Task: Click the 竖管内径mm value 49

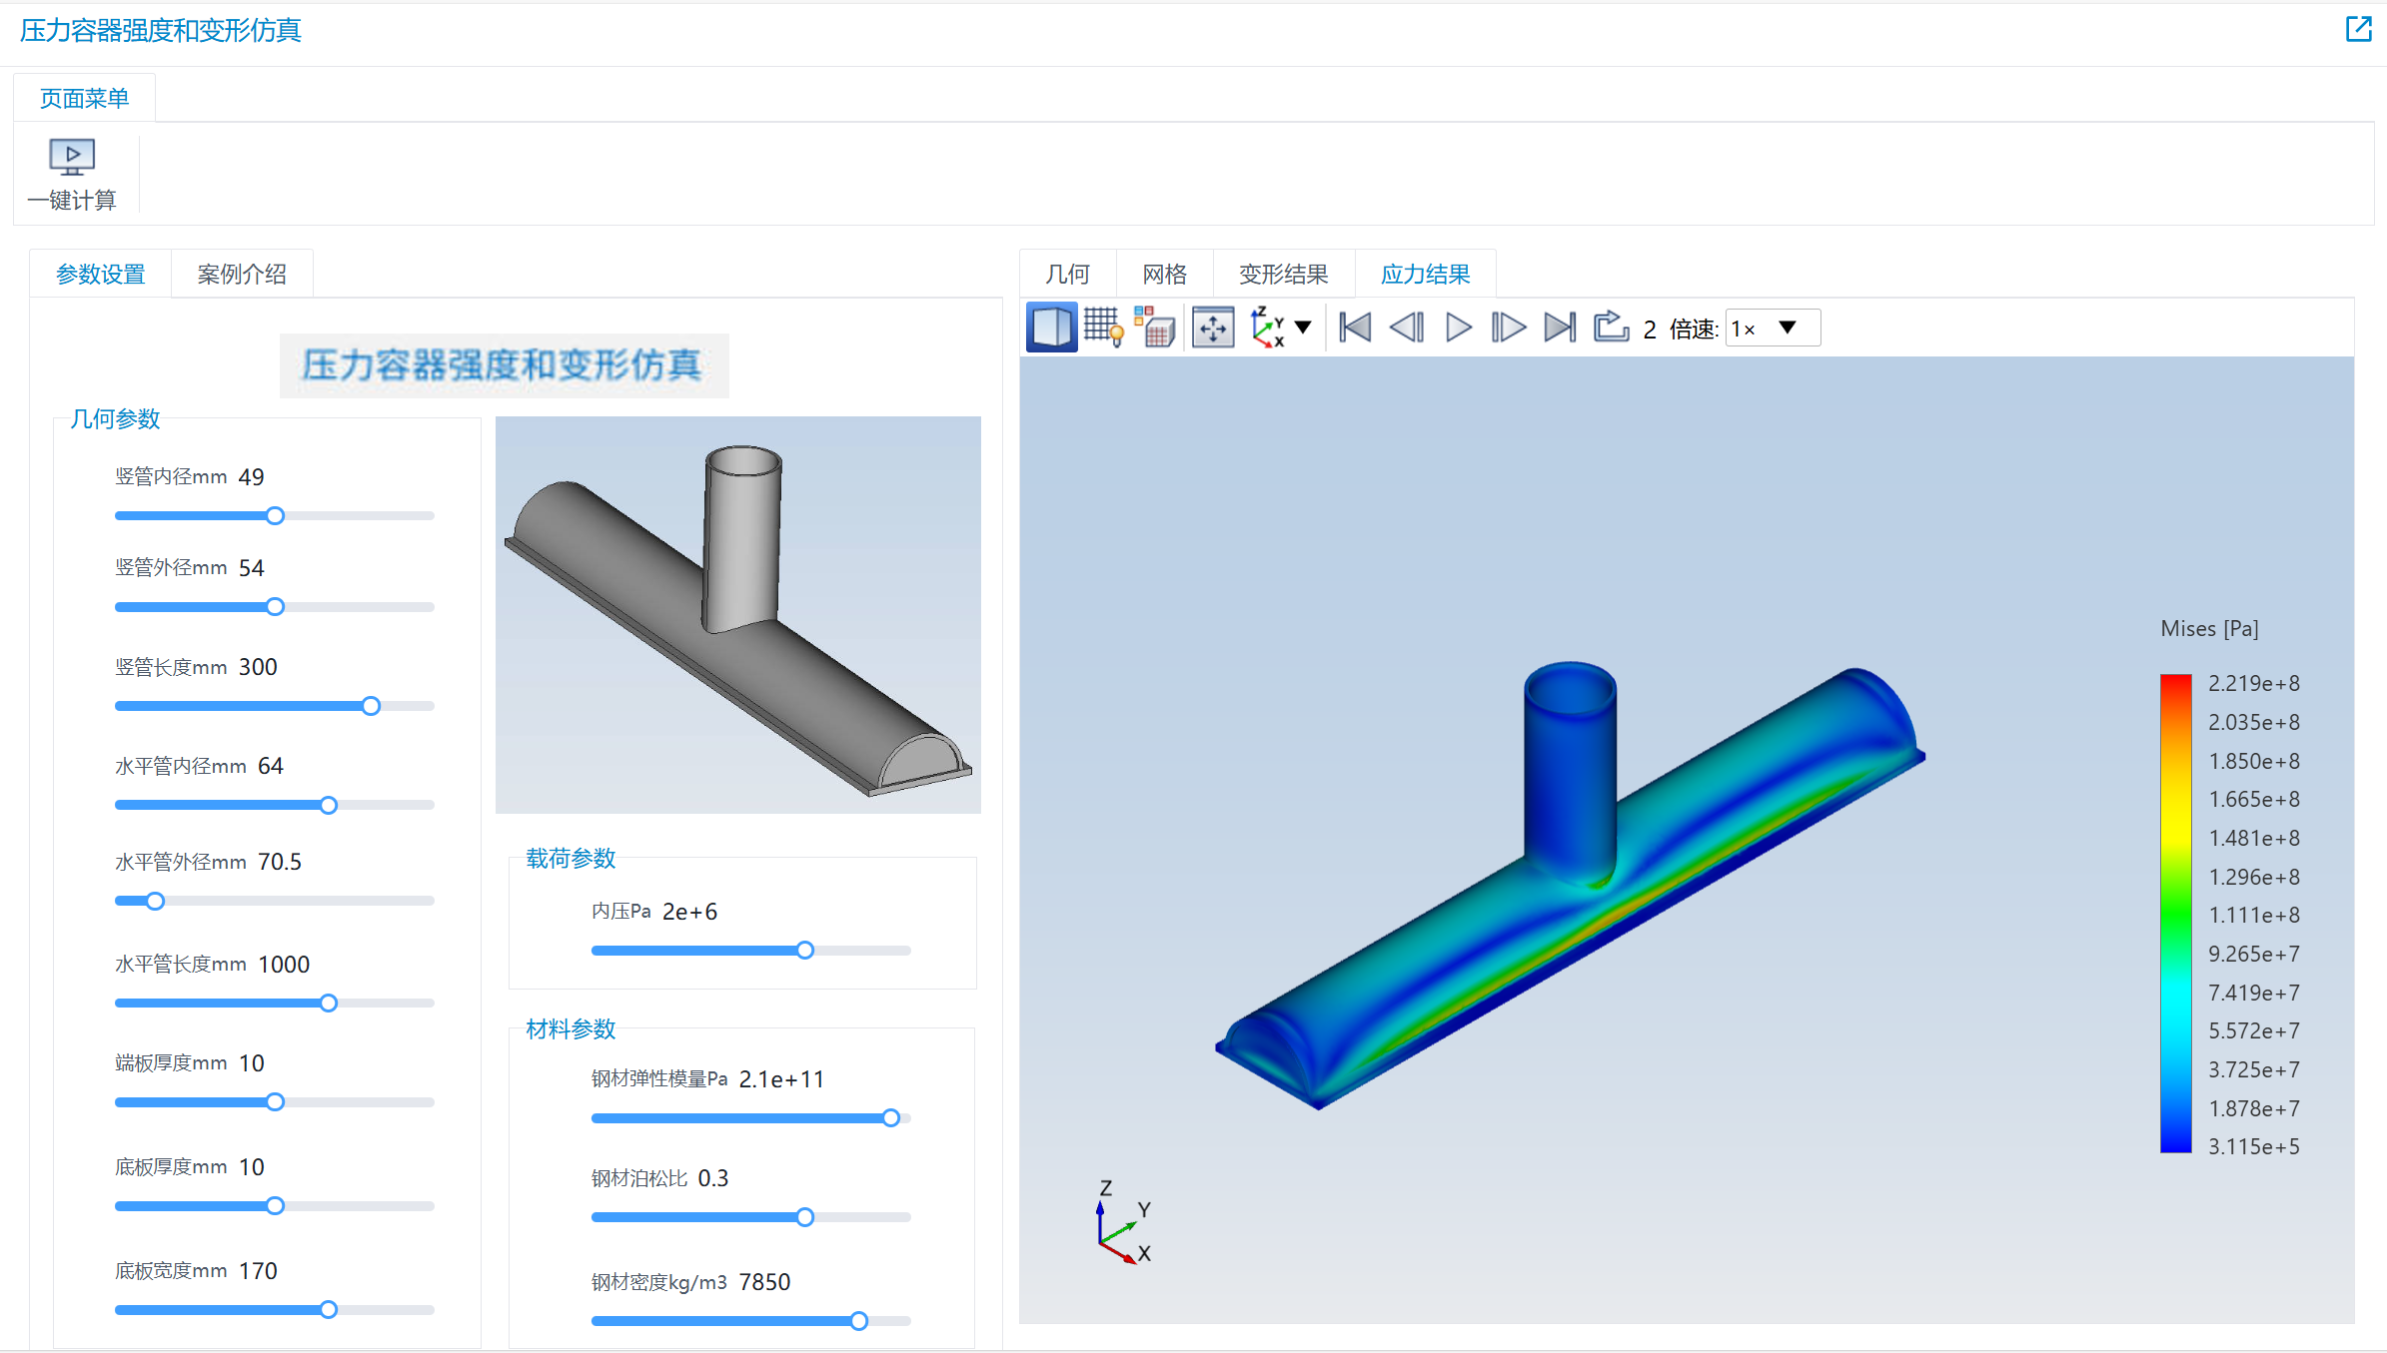Action: 251,477
